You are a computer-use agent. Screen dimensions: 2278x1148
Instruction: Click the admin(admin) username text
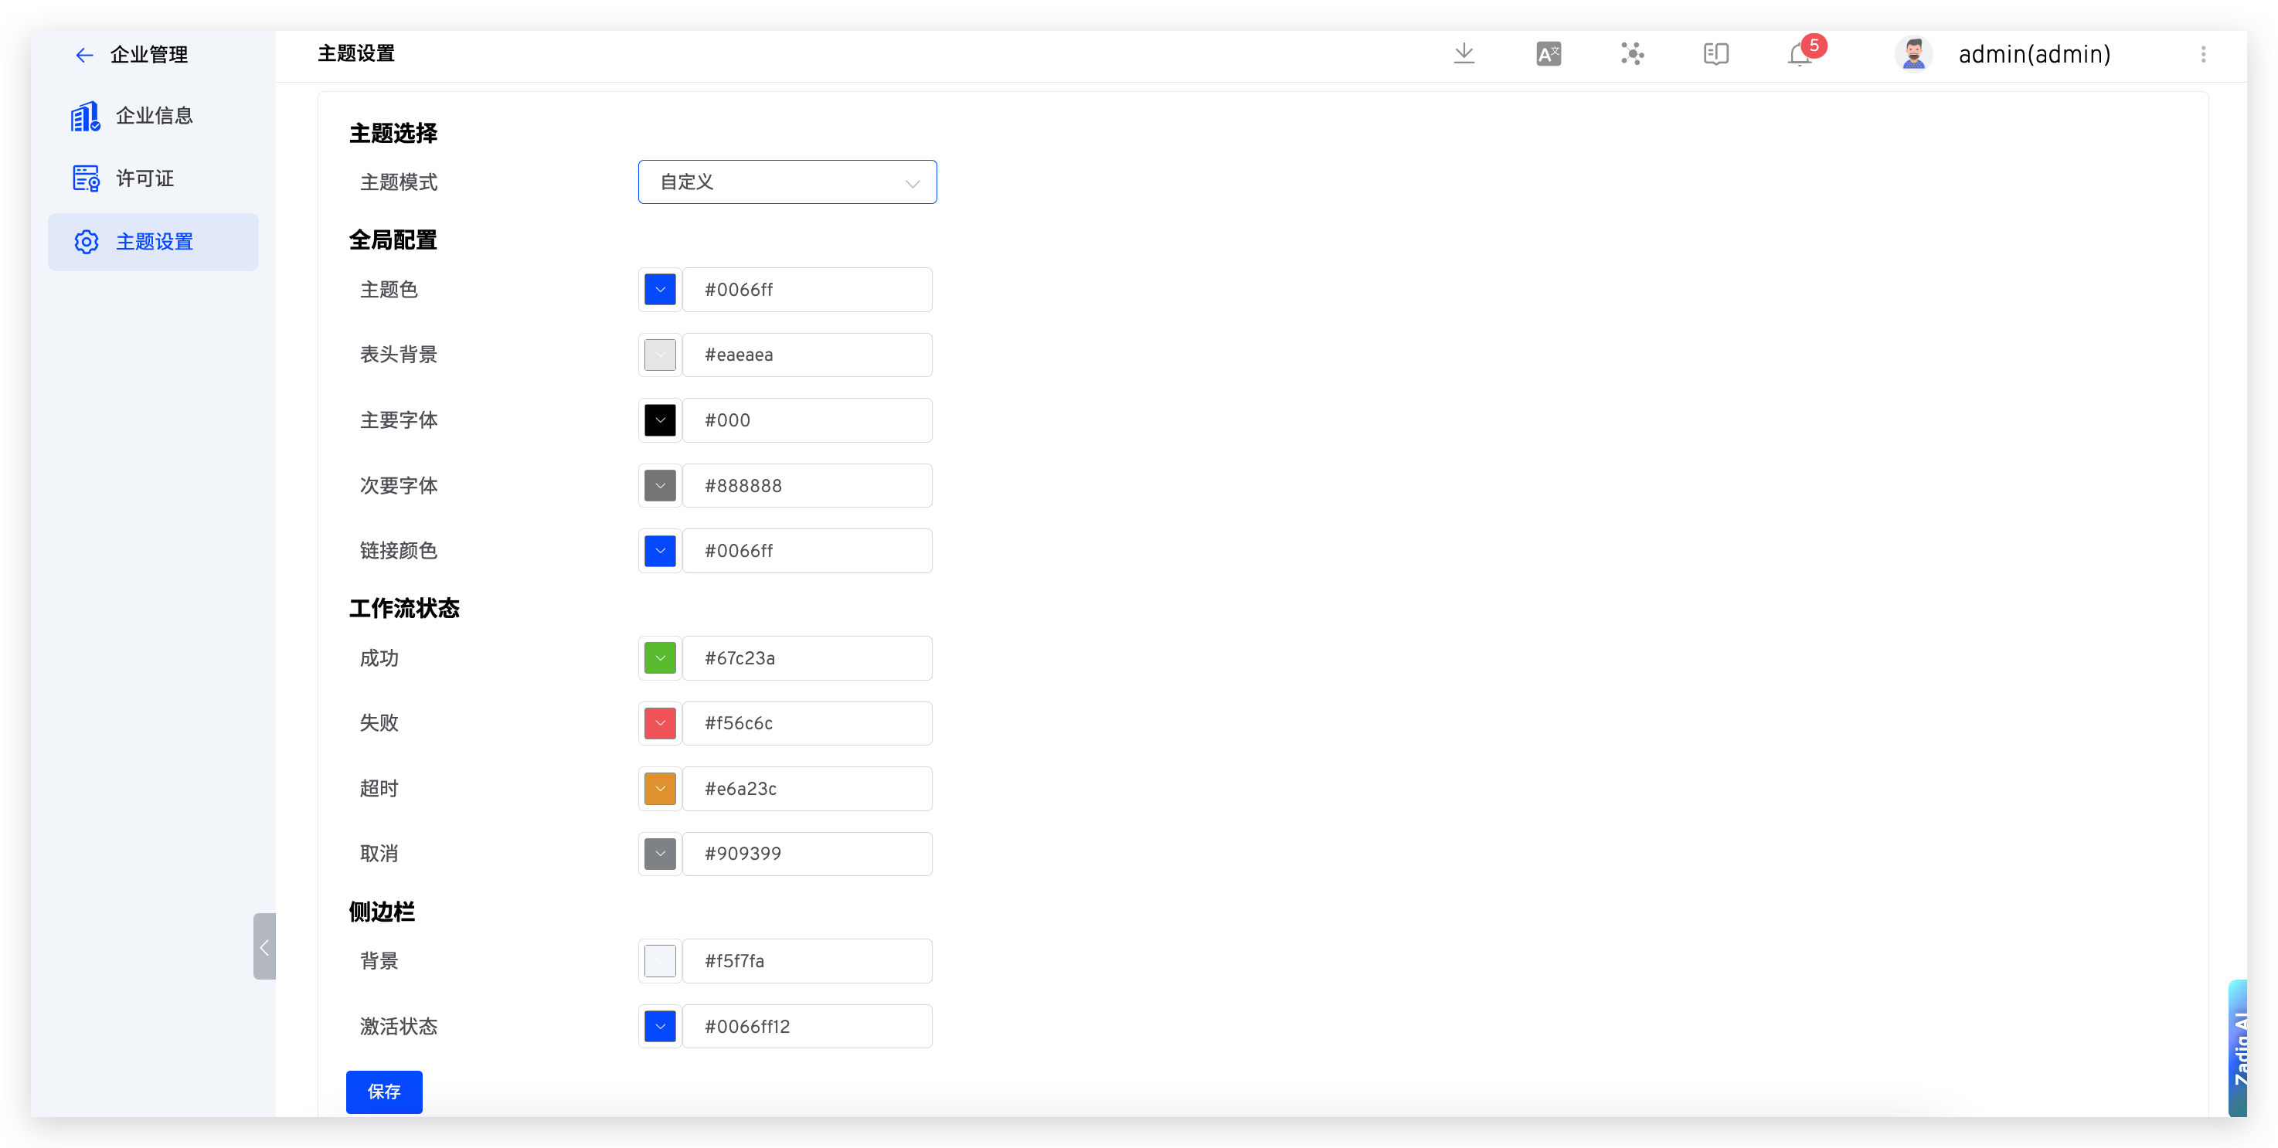pos(2033,55)
